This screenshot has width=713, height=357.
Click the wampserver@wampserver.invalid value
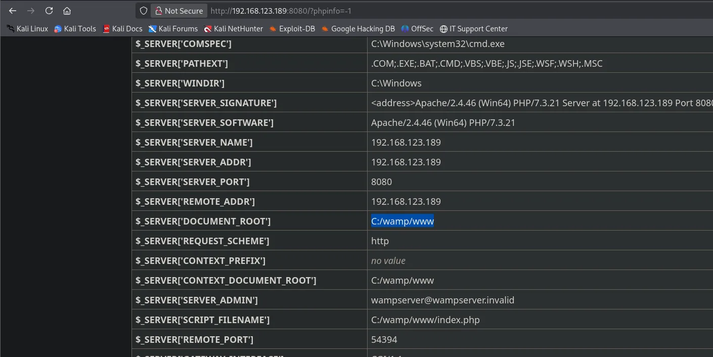pos(442,300)
